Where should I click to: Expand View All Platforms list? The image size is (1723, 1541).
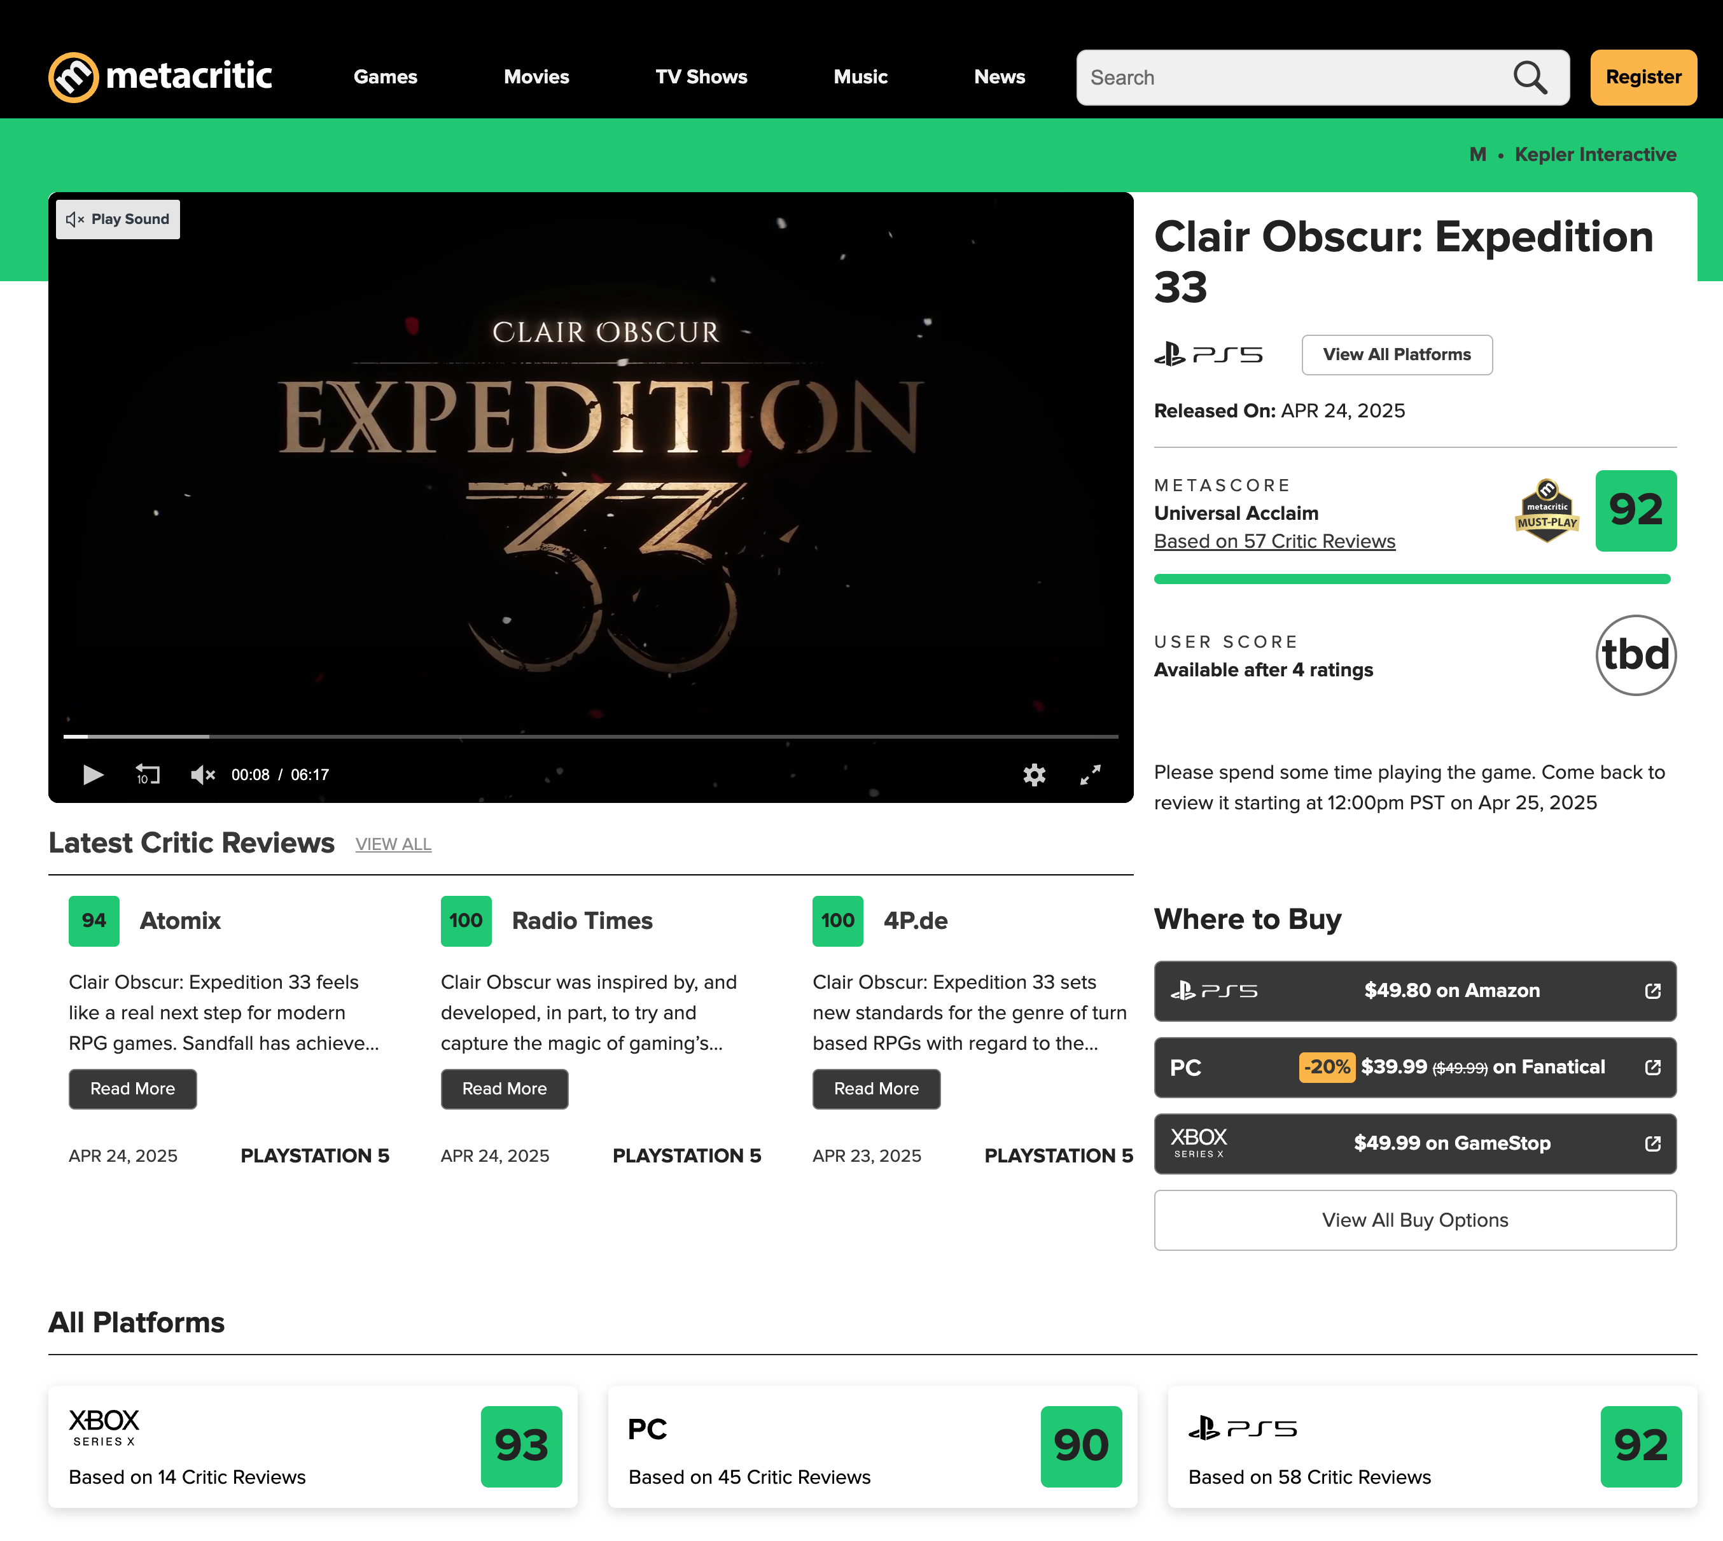(x=1396, y=355)
